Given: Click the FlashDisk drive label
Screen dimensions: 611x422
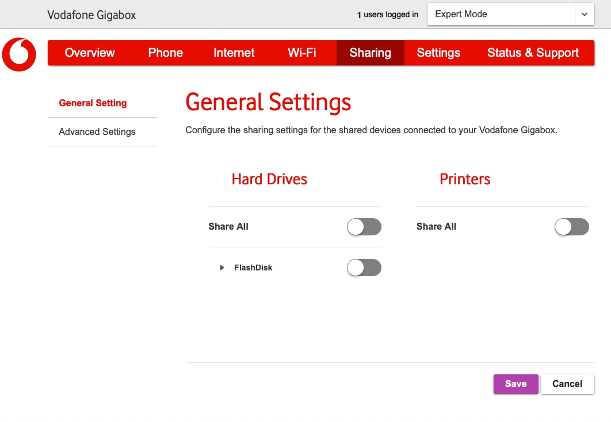Looking at the screenshot, I should tap(253, 268).
